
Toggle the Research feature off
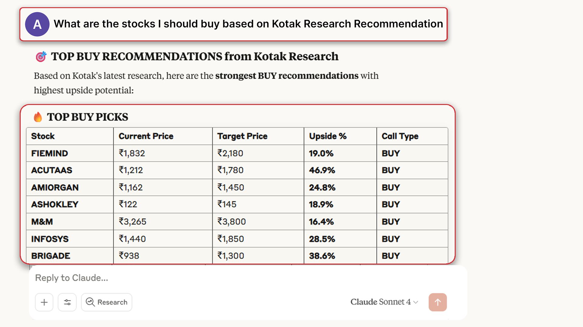pyautogui.click(x=106, y=302)
